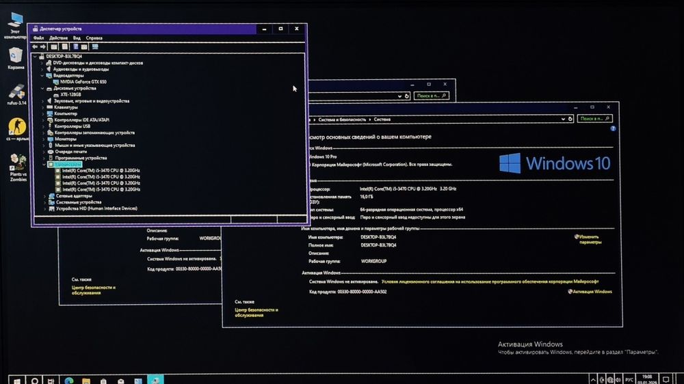Open the Properties toolbar icon in Device Manager
The width and height of the screenshot is (684, 384).
(64, 46)
